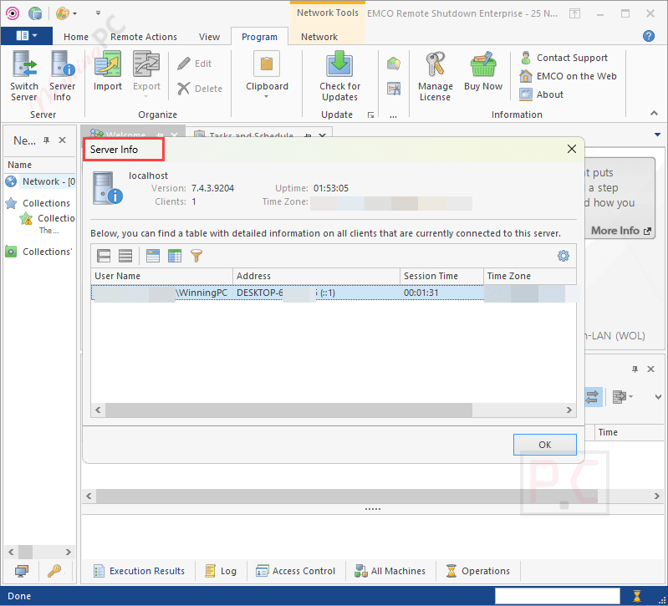Close the Network side panel
The width and height of the screenshot is (668, 606).
pos(62,140)
